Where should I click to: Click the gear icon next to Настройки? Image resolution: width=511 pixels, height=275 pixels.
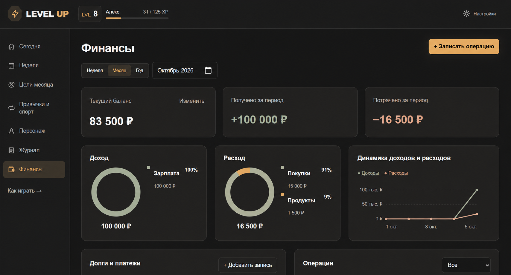pos(466,14)
